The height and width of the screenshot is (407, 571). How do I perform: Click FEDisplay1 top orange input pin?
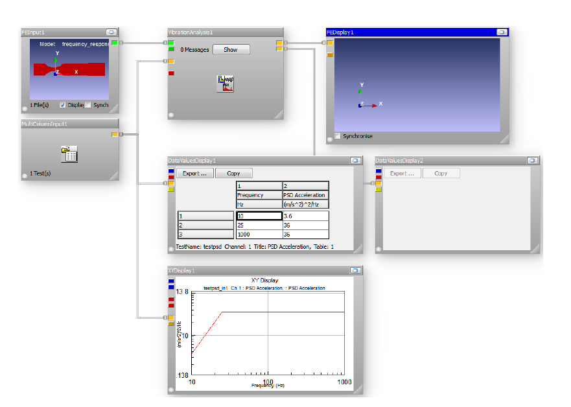tap(330, 43)
